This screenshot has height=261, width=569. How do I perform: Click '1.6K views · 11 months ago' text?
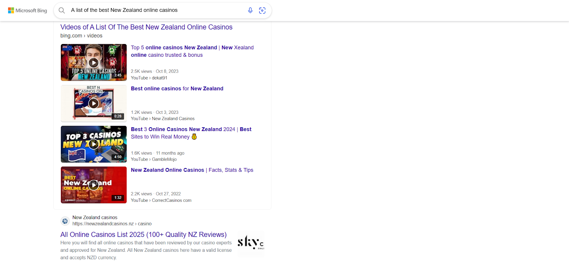click(x=158, y=153)
